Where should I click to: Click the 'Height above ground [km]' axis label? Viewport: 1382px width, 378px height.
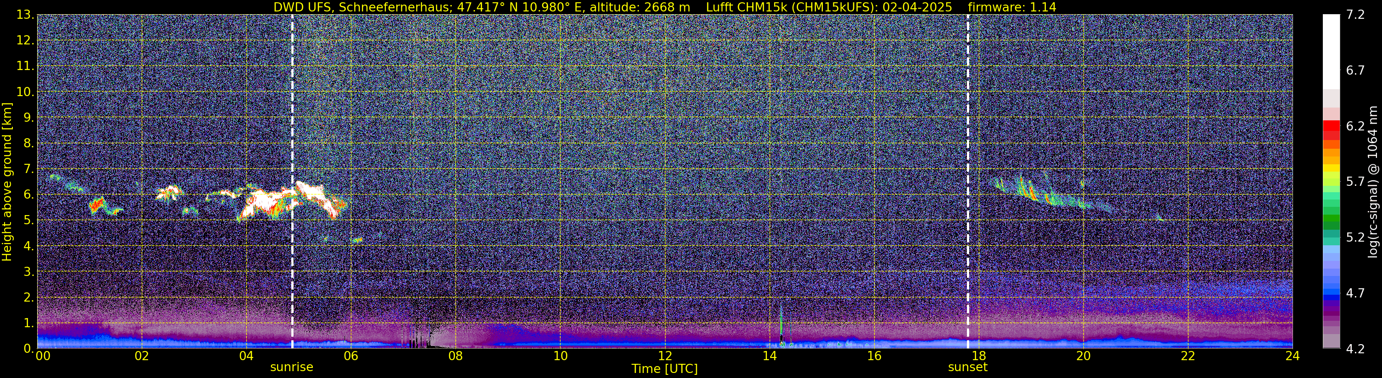(x=7, y=182)
